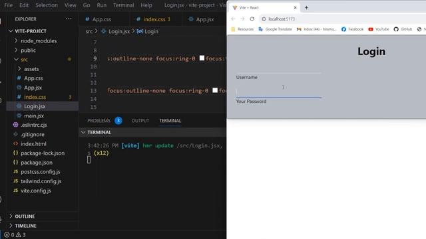Open the Gmail Inbox bookmark
Screen dimensions: 426x239
point(317,29)
